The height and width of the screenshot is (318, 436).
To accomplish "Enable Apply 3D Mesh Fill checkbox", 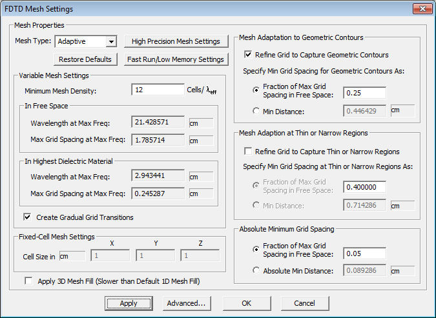I will (28, 281).
